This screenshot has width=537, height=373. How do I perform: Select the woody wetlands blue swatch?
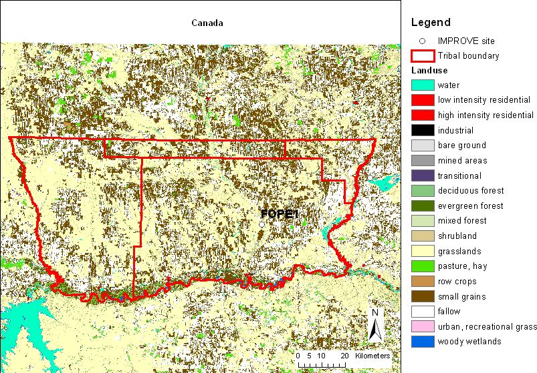423,342
